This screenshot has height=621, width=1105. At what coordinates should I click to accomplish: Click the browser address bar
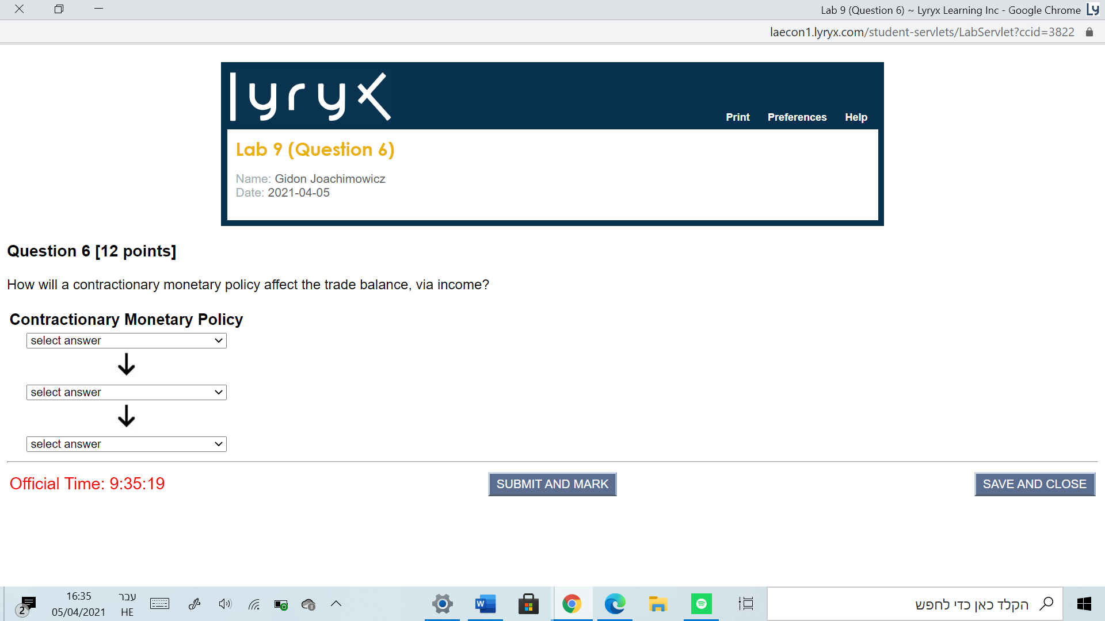(921, 32)
